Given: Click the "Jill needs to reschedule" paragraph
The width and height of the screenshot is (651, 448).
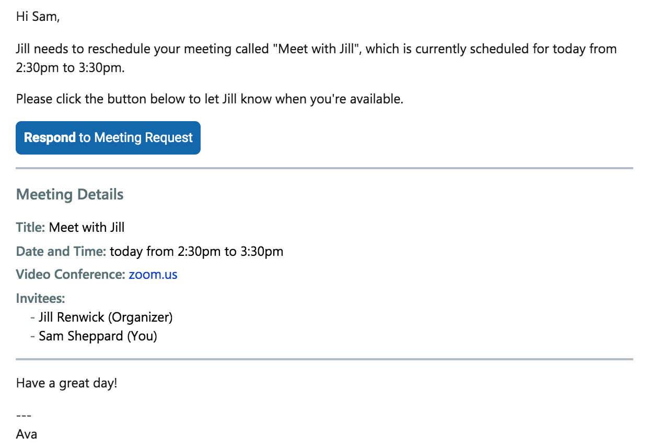Looking at the screenshot, I should point(317,58).
